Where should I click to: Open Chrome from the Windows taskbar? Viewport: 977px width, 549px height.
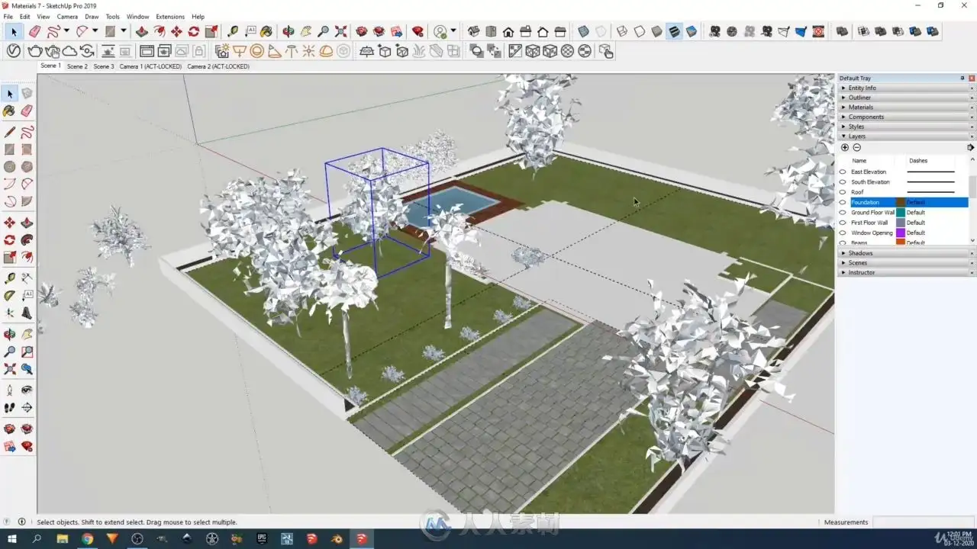(x=87, y=538)
